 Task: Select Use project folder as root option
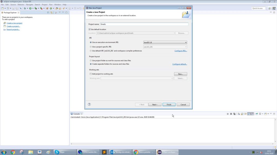[91, 61]
